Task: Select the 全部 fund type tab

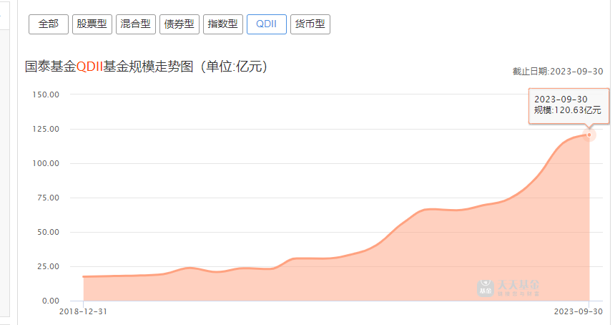Action: point(49,24)
